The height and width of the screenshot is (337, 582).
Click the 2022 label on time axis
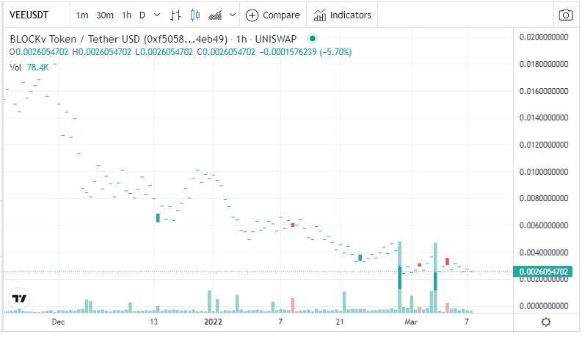coord(213,322)
